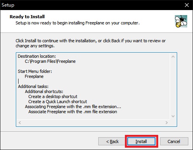Viewport: 193px width, 150px height.
Task: Click the C:\Program Files\Freeplane path text
Action: tap(50, 61)
